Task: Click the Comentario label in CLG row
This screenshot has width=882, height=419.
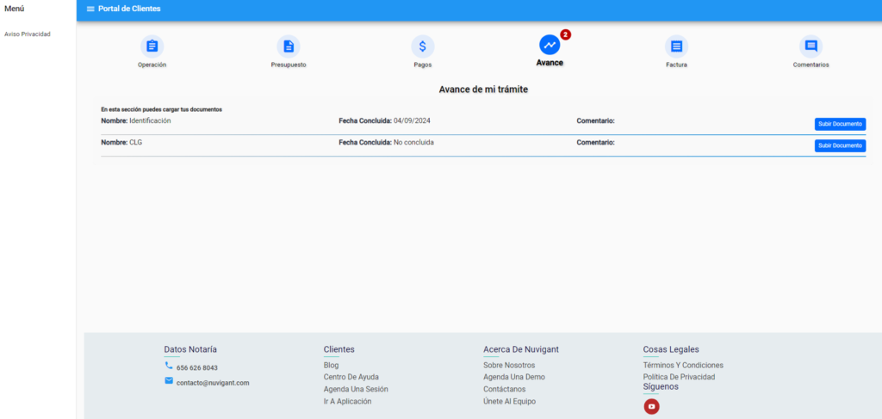Action: click(596, 143)
